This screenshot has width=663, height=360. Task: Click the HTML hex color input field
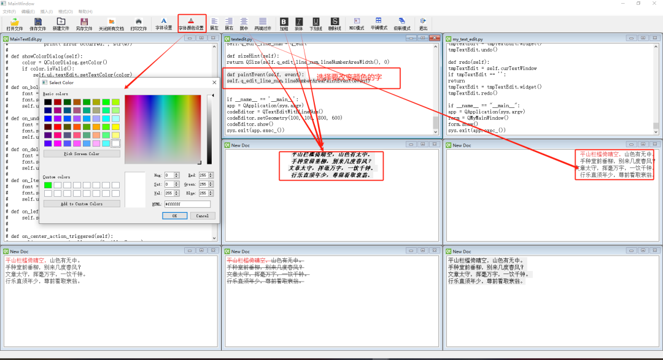pyautogui.click(x=187, y=204)
